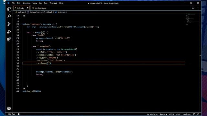Open the File menu

[13, 3]
